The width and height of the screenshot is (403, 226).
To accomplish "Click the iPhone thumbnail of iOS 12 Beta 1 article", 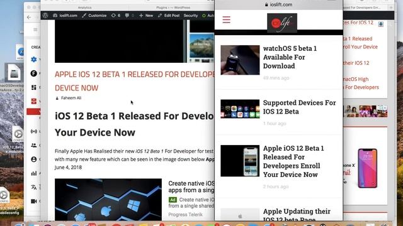I will point(240,161).
